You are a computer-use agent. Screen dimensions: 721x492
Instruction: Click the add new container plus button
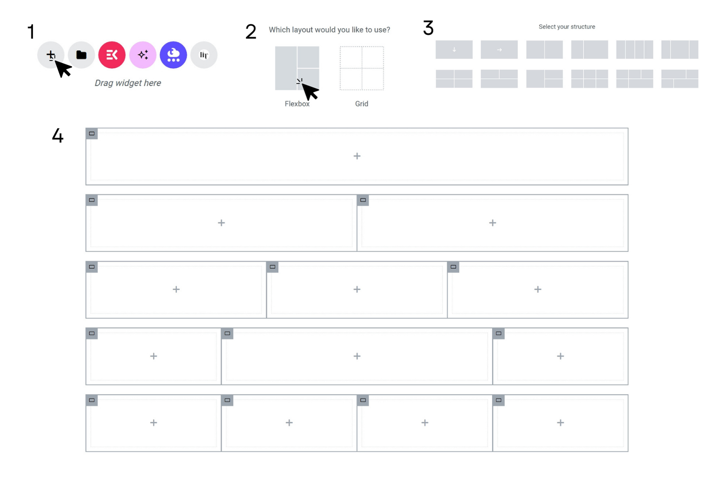[51, 55]
